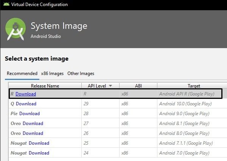Download the R system image

click(x=26, y=94)
